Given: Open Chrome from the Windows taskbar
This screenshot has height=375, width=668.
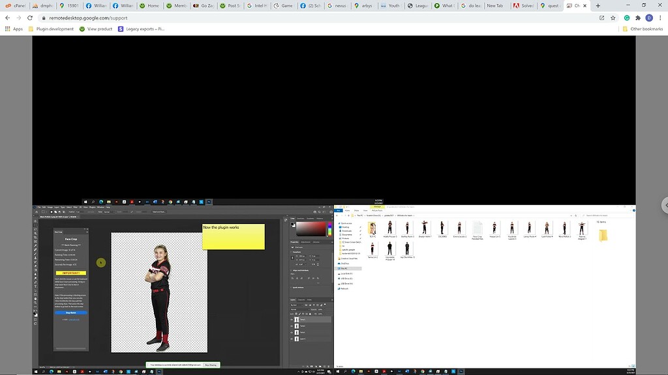Looking at the screenshot, I should [x=120, y=372].
